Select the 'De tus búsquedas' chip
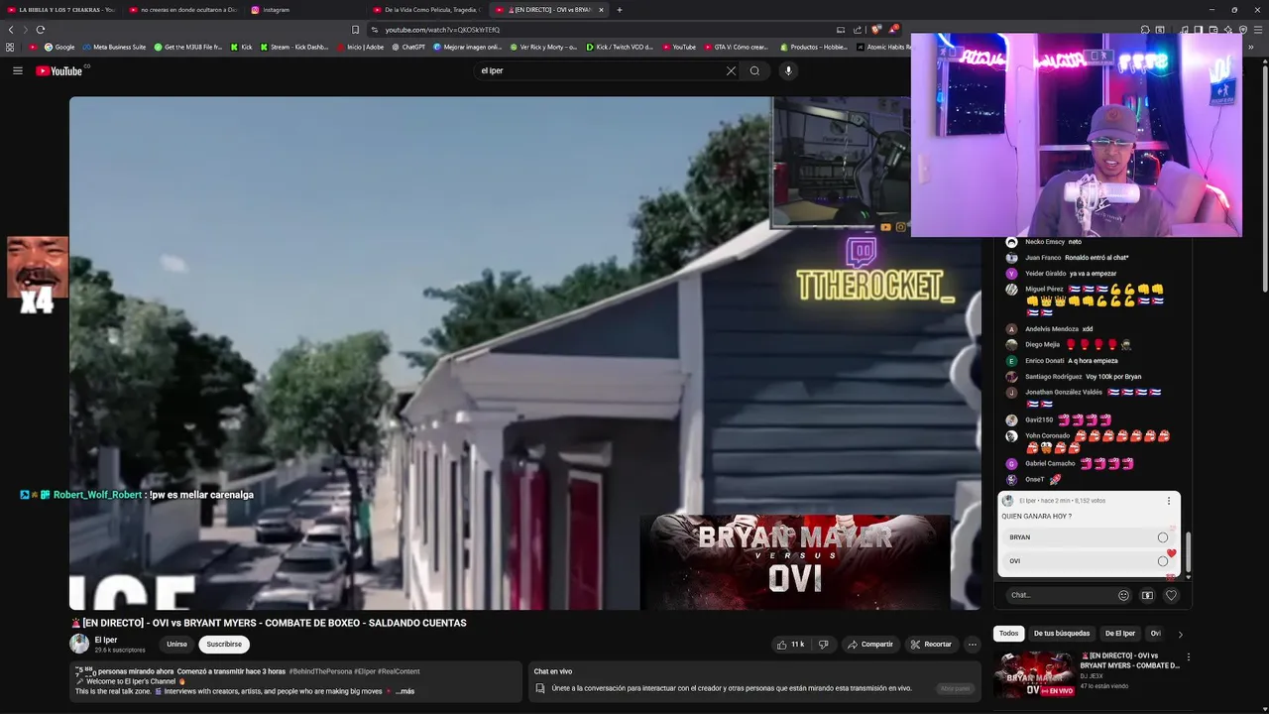The width and height of the screenshot is (1269, 714). [x=1062, y=634]
